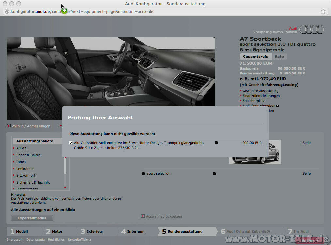Click the Audi rings logo
This screenshot has width=331, height=245.
(311, 29)
